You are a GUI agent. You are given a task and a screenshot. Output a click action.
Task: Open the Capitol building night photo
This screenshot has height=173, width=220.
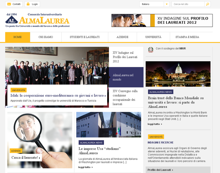178,74
